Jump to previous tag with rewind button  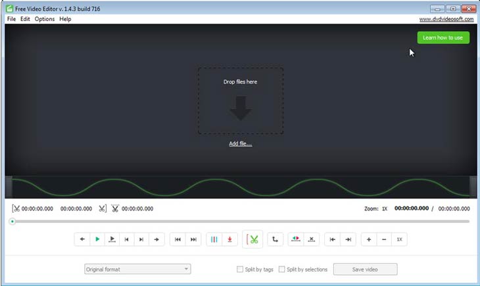(178, 239)
